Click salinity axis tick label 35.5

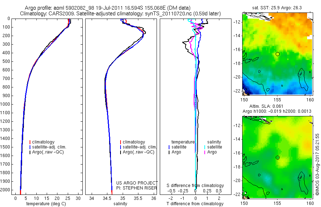pos(138,198)
